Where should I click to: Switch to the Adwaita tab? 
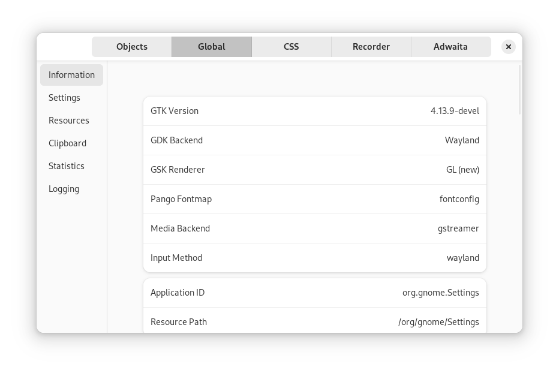[x=450, y=46]
